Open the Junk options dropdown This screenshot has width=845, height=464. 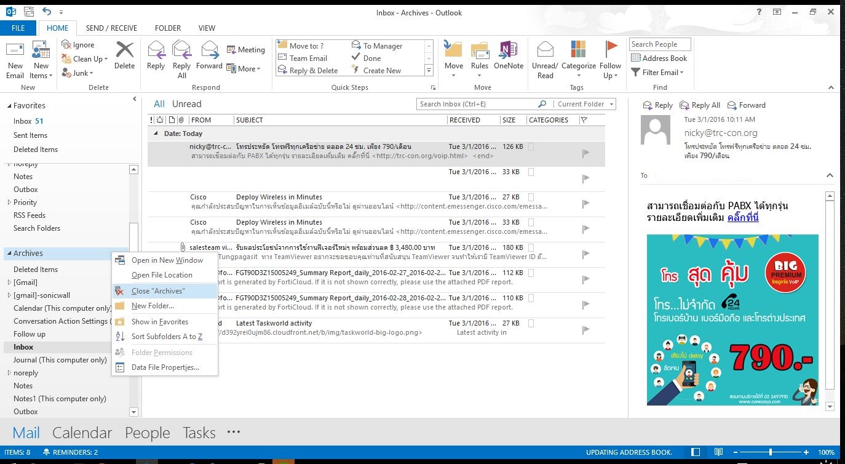click(77, 73)
